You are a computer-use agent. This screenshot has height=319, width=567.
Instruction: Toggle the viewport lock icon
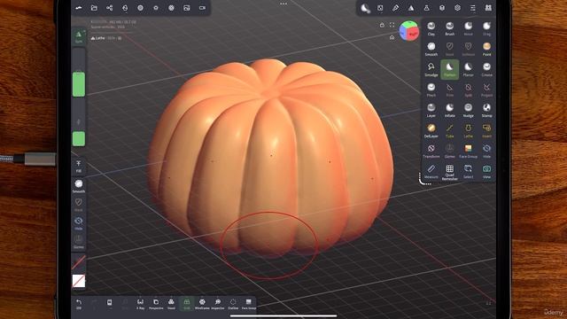[382, 25]
